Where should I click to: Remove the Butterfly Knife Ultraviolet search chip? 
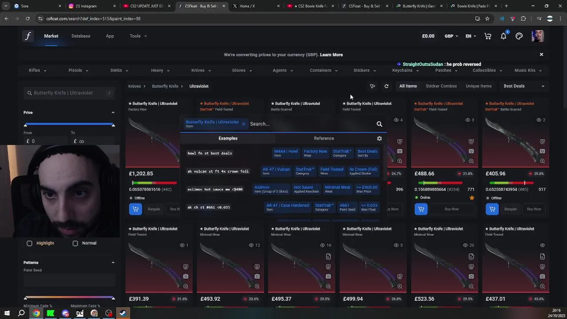[243, 124]
